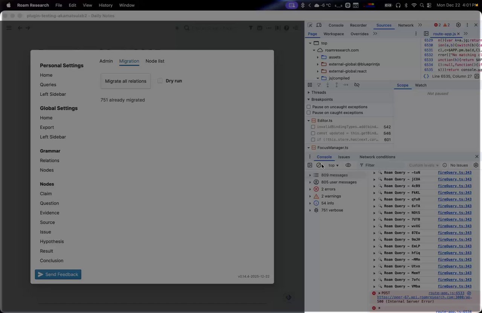
Task: Open Spotlight search in the menu bar
Action: [422, 5]
